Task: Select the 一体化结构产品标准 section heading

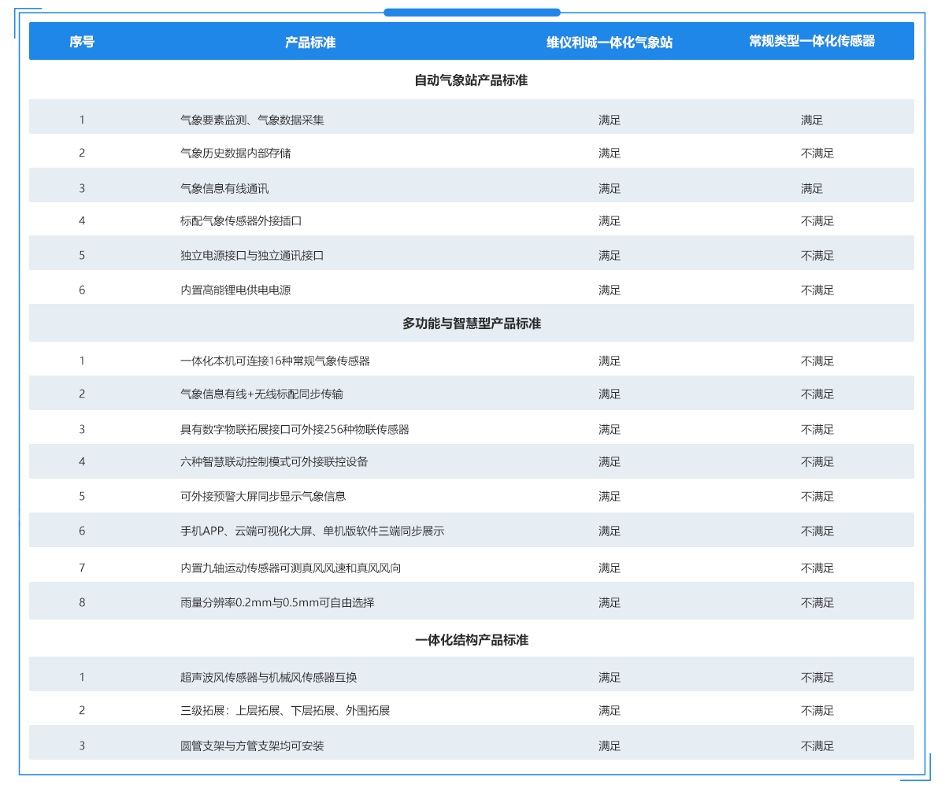Action: point(471,640)
